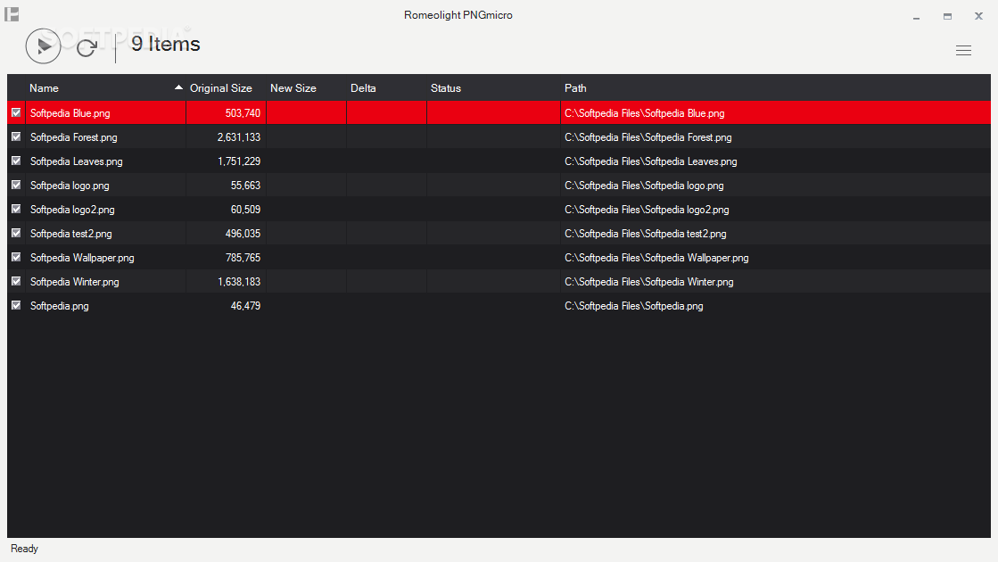Select the Softpedia test2.png file name
This screenshot has width=998, height=562.
pos(70,234)
